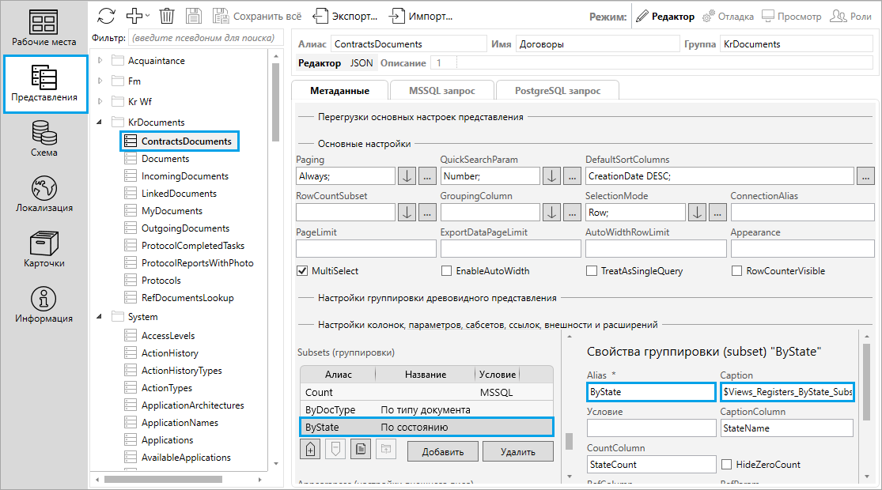Click the tree's horizontal scrollbar
The image size is (882, 490).
click(x=158, y=479)
